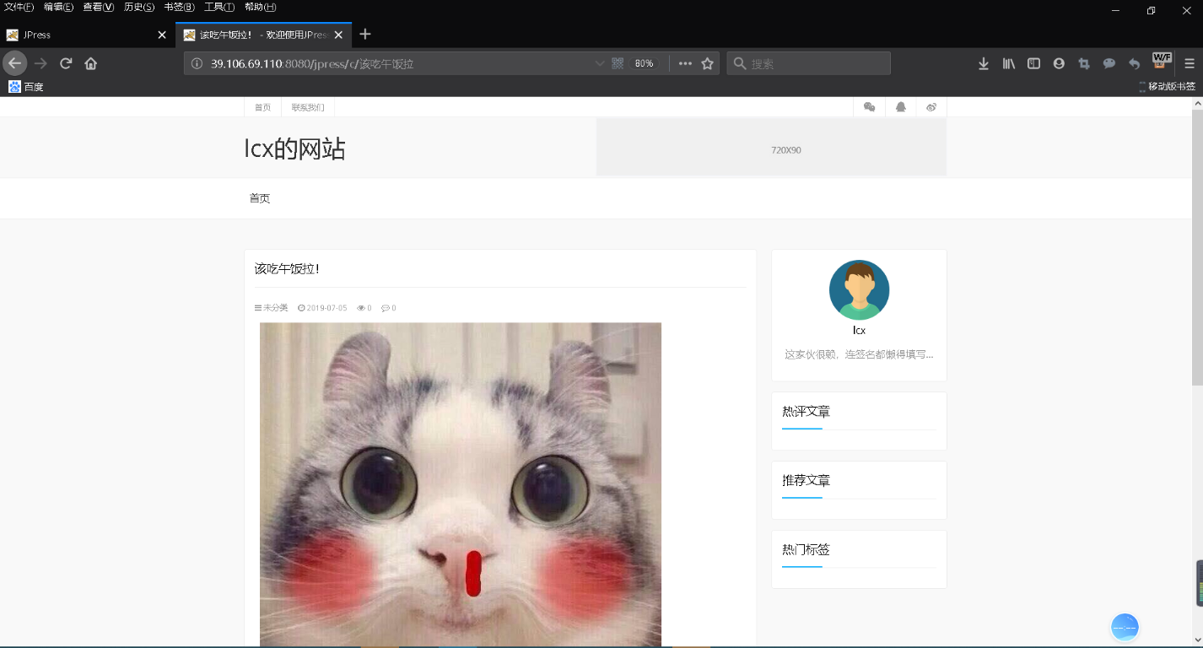Toggle the sidebar view icon
Viewport: 1203px width, 648px height.
tap(1033, 63)
